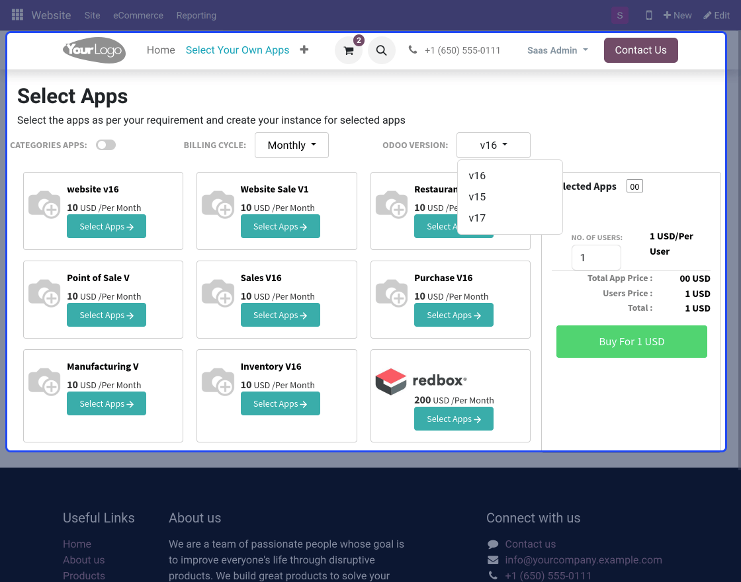This screenshot has width=741, height=582.
Task: Click the redbox app logo
Action: [x=421, y=381]
